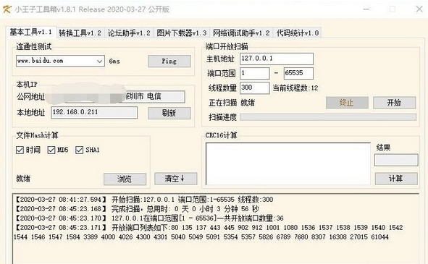Screen dimensions: 428x264
Task: Click the 计算 button for CRC16
Action: point(396,179)
